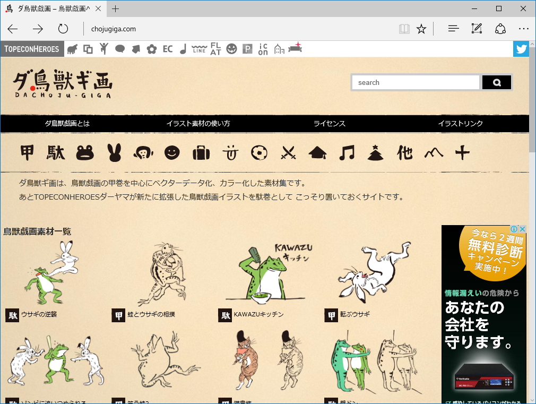
Task: Open the mountains category icon
Action: [434, 152]
